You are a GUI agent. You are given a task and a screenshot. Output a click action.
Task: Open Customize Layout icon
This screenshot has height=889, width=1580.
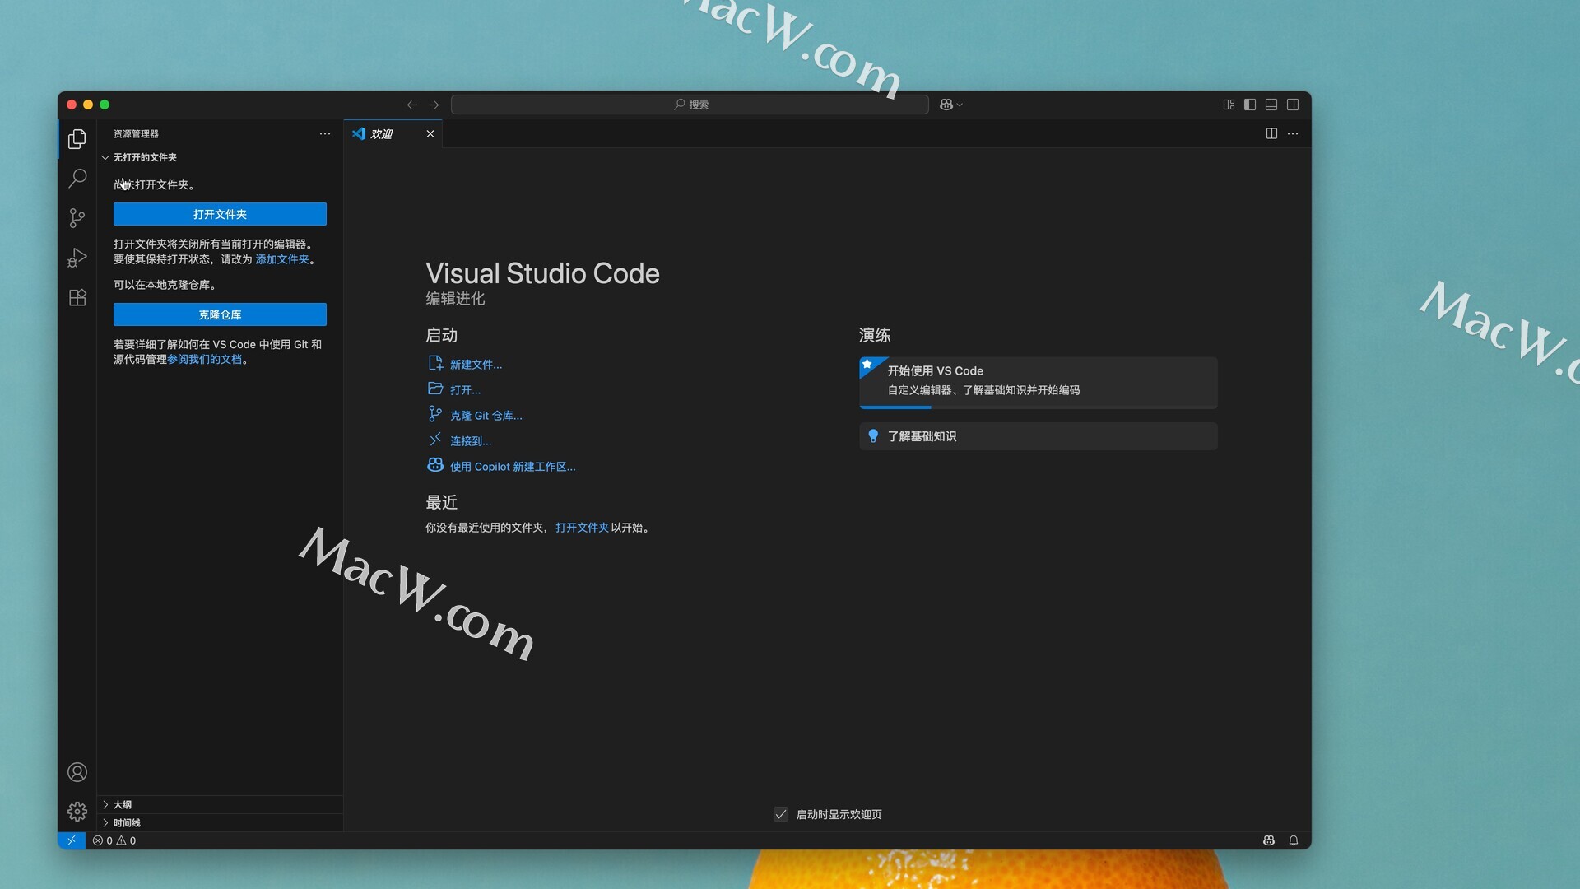pos(1229,105)
